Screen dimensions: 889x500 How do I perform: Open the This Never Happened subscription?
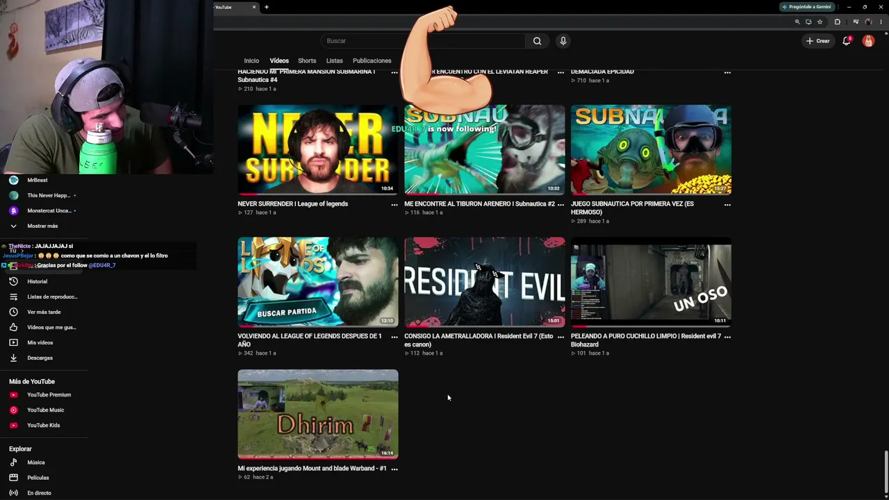point(42,195)
